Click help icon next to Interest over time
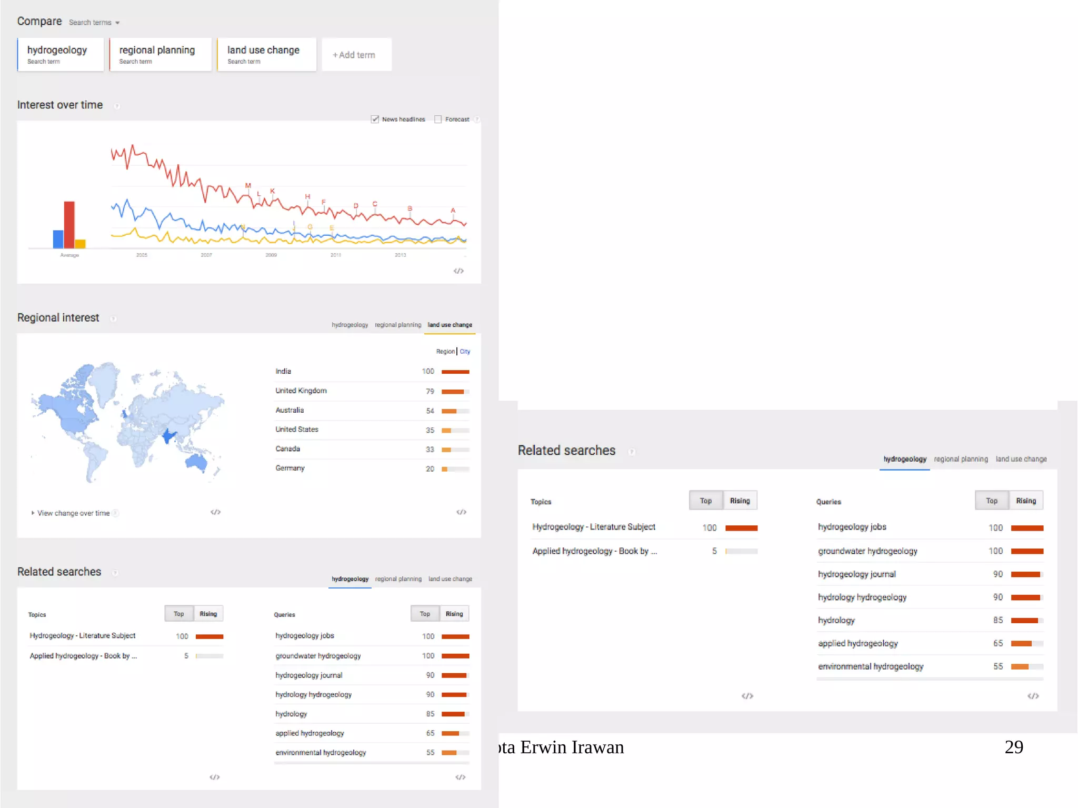Image resolution: width=1078 pixels, height=808 pixels. [x=117, y=106]
